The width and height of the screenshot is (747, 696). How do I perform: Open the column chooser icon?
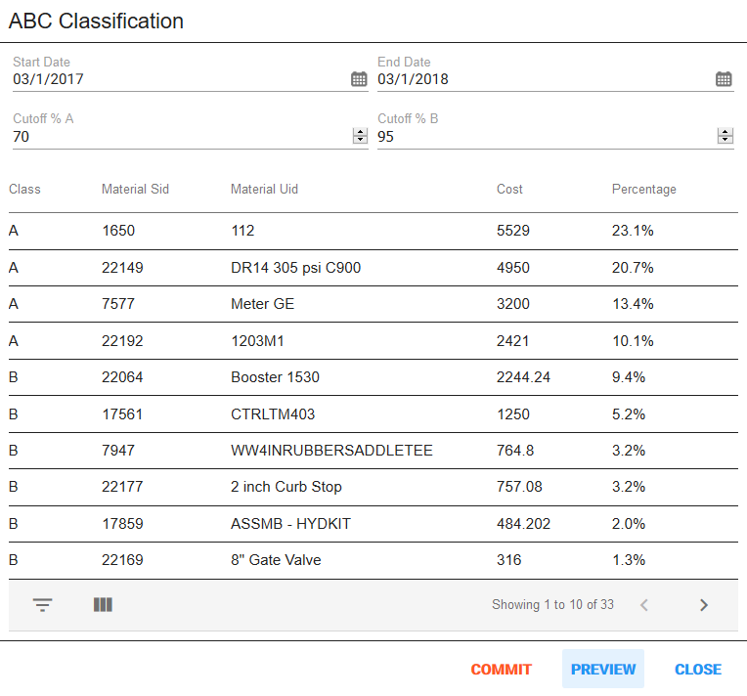click(x=103, y=605)
